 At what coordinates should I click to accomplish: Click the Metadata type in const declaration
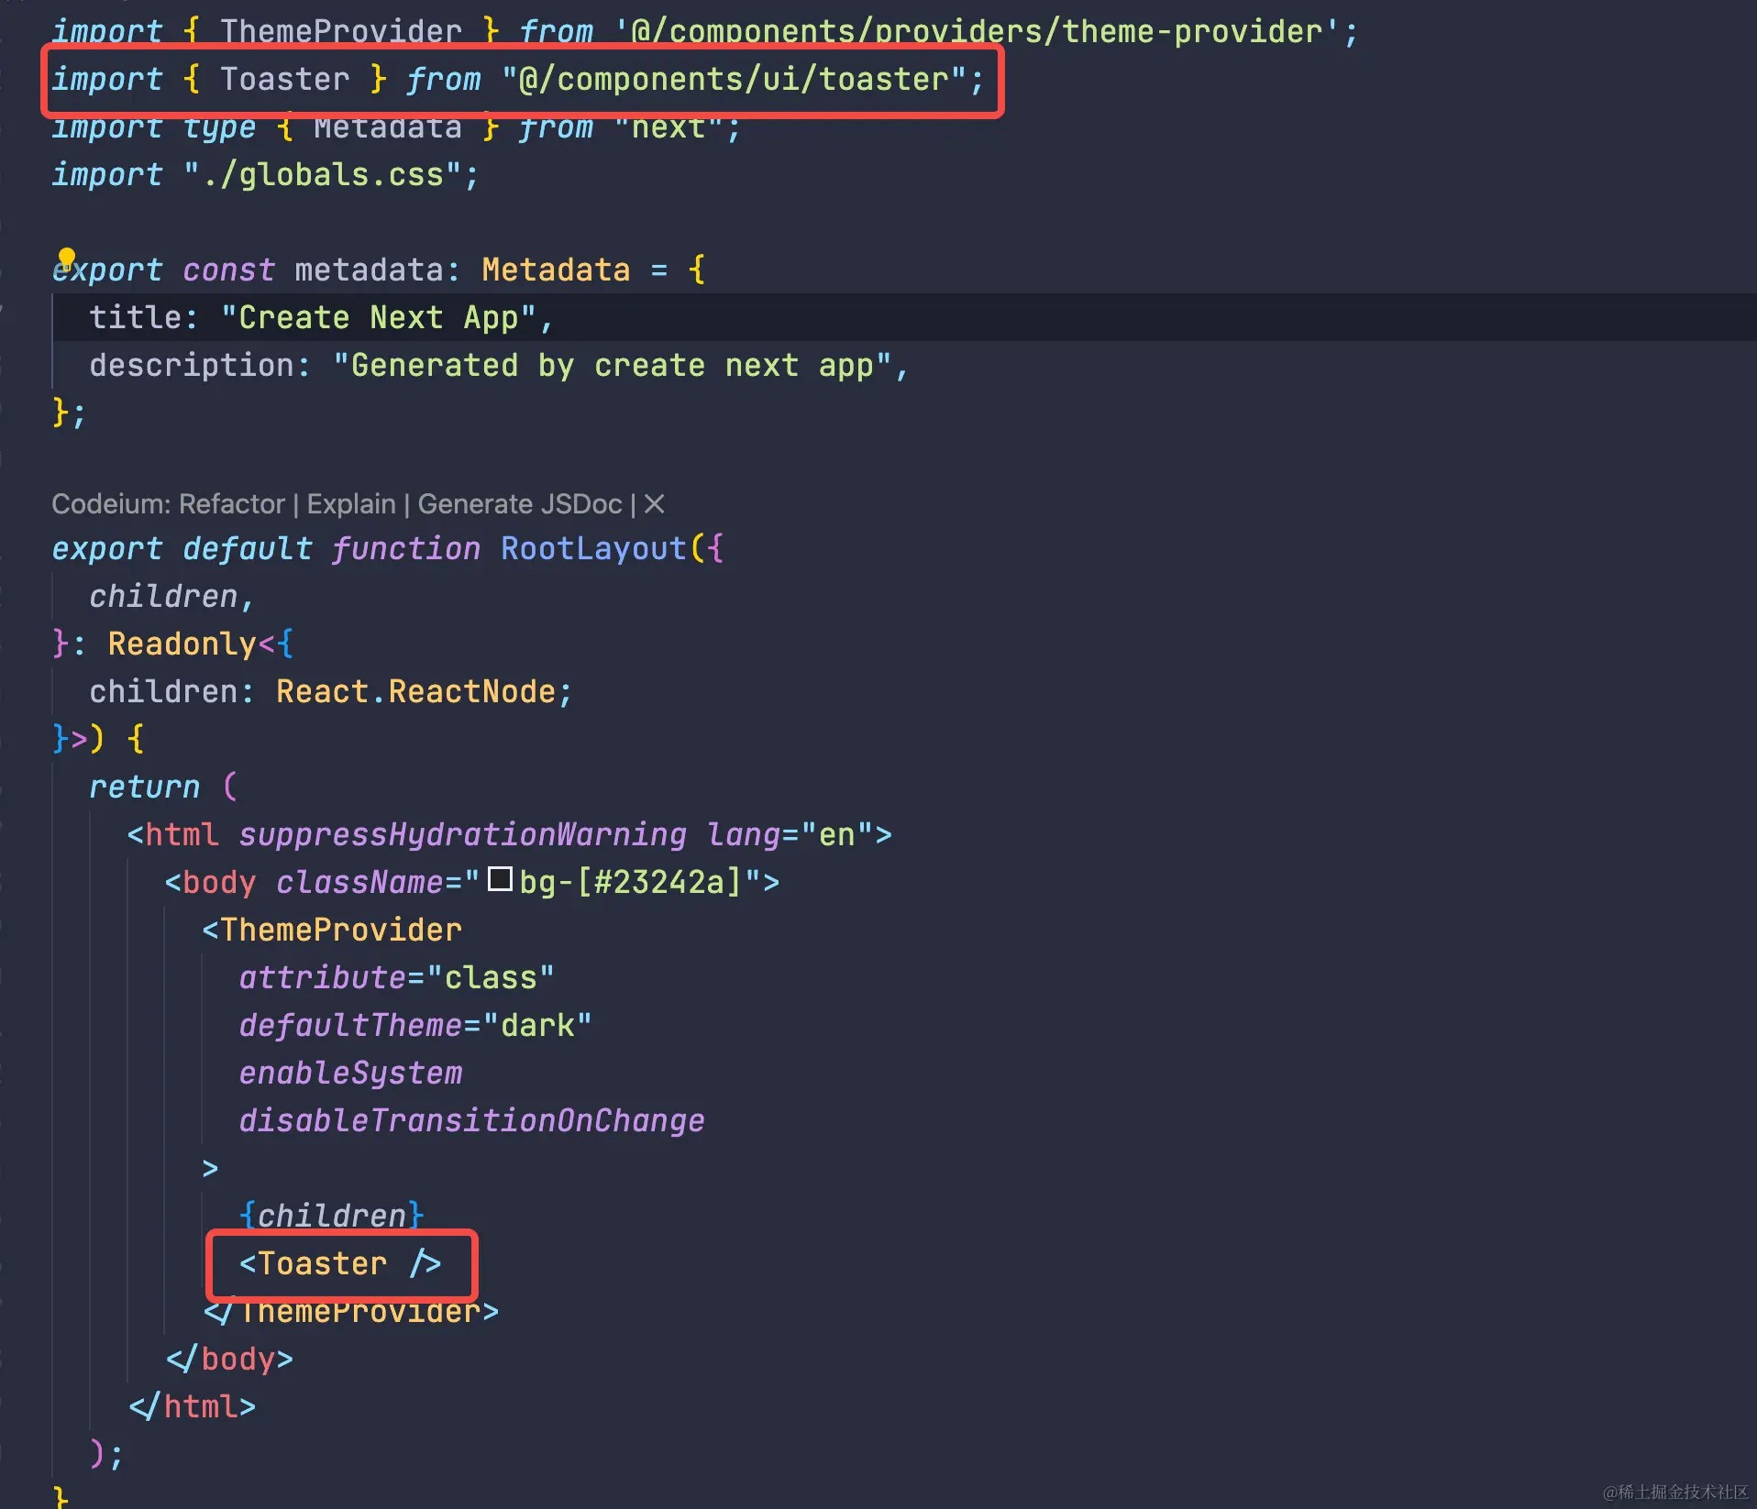(x=556, y=270)
